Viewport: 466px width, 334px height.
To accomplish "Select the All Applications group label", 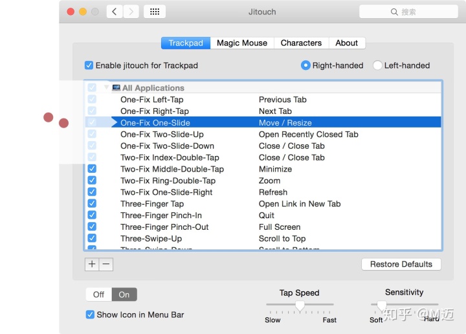I will pyautogui.click(x=153, y=88).
